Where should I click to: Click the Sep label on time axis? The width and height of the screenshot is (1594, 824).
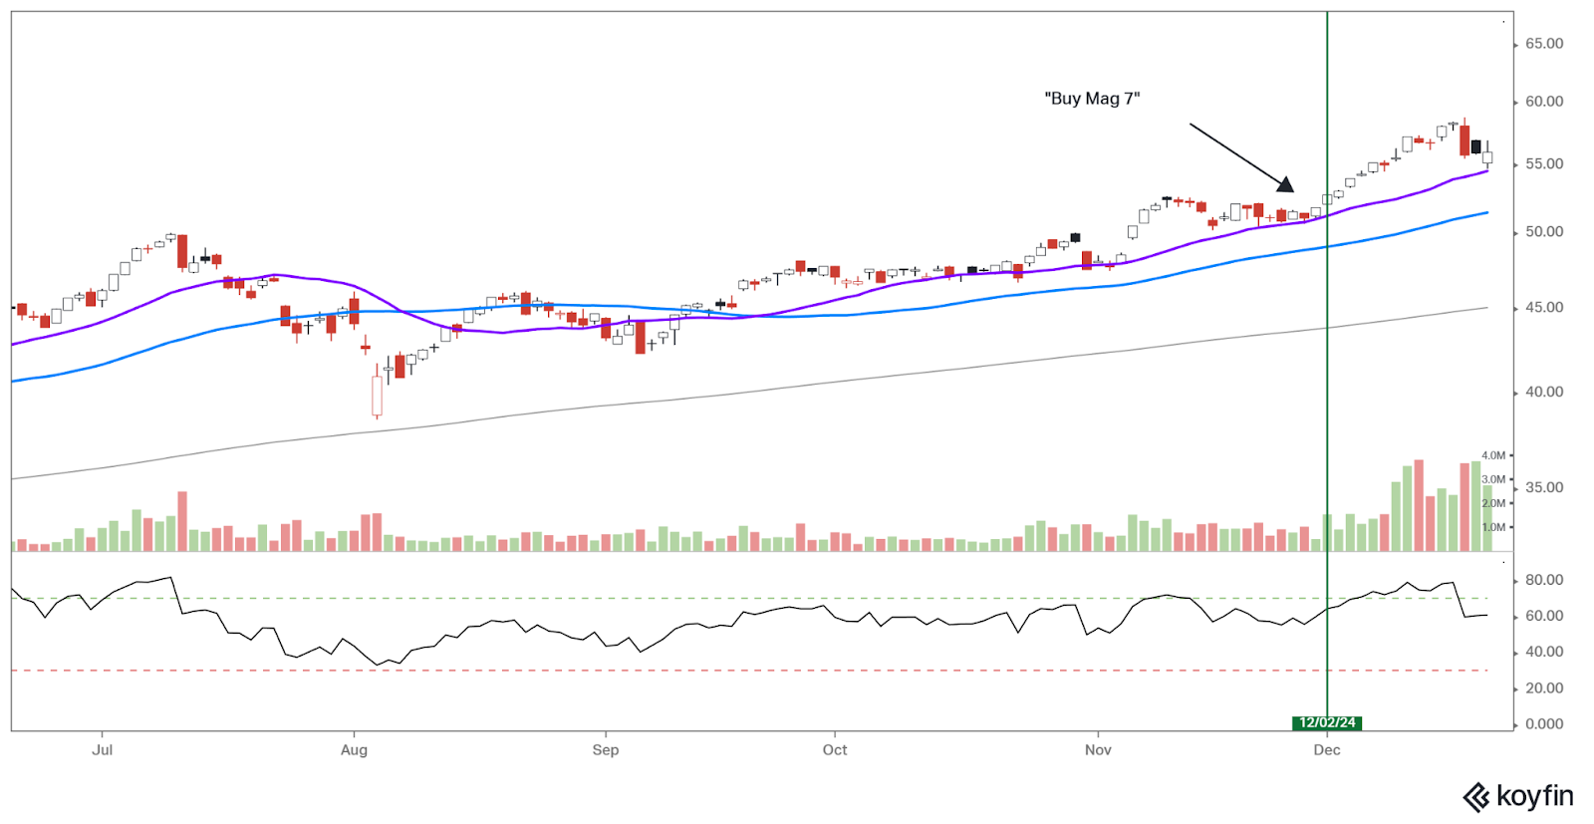point(606,750)
